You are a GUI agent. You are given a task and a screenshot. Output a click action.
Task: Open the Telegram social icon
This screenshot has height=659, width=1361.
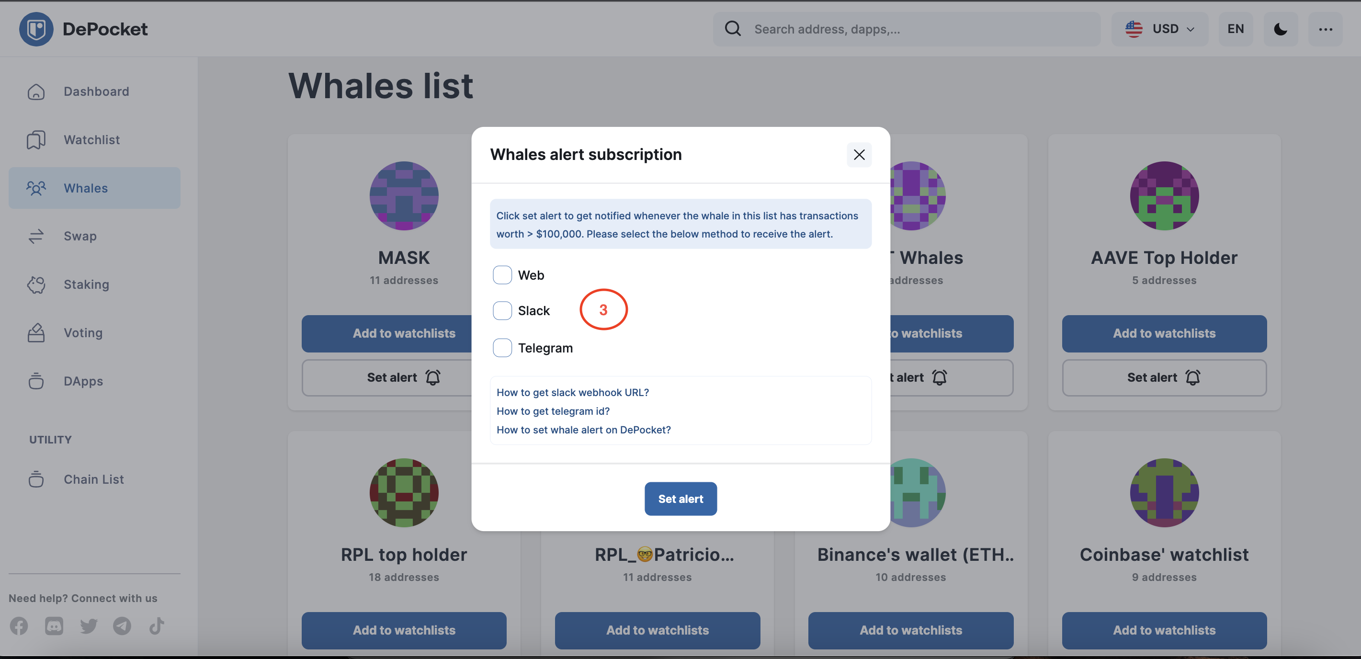pos(122,625)
